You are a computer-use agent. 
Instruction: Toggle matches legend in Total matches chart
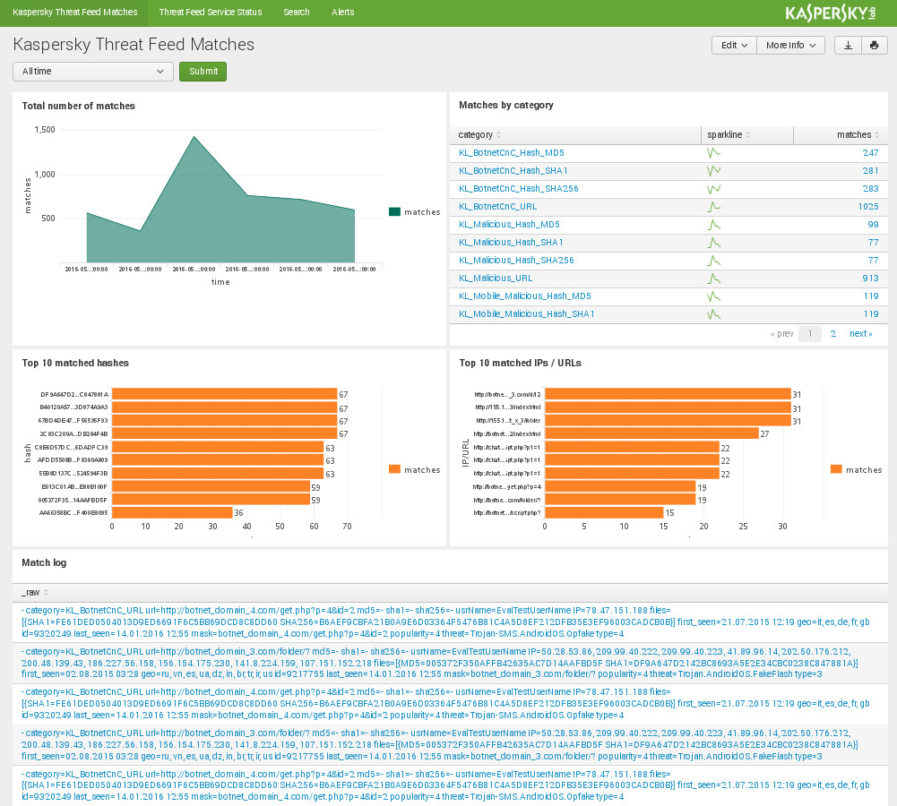[x=414, y=212]
